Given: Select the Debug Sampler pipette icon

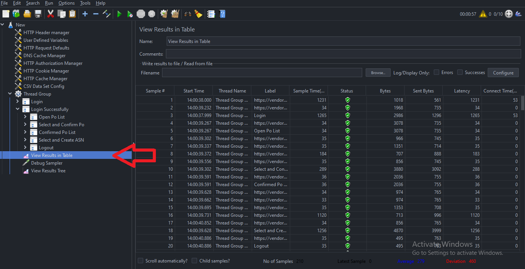Looking at the screenshot, I should [x=26, y=163].
